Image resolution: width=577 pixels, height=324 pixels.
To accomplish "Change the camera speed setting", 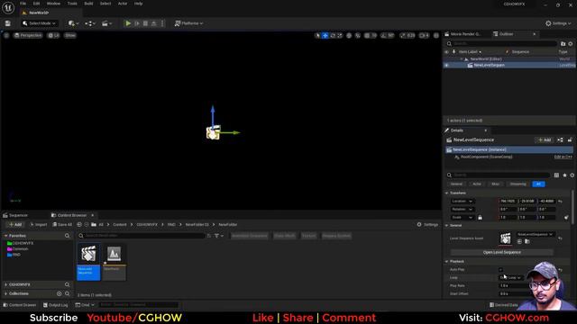I will 424,36.
